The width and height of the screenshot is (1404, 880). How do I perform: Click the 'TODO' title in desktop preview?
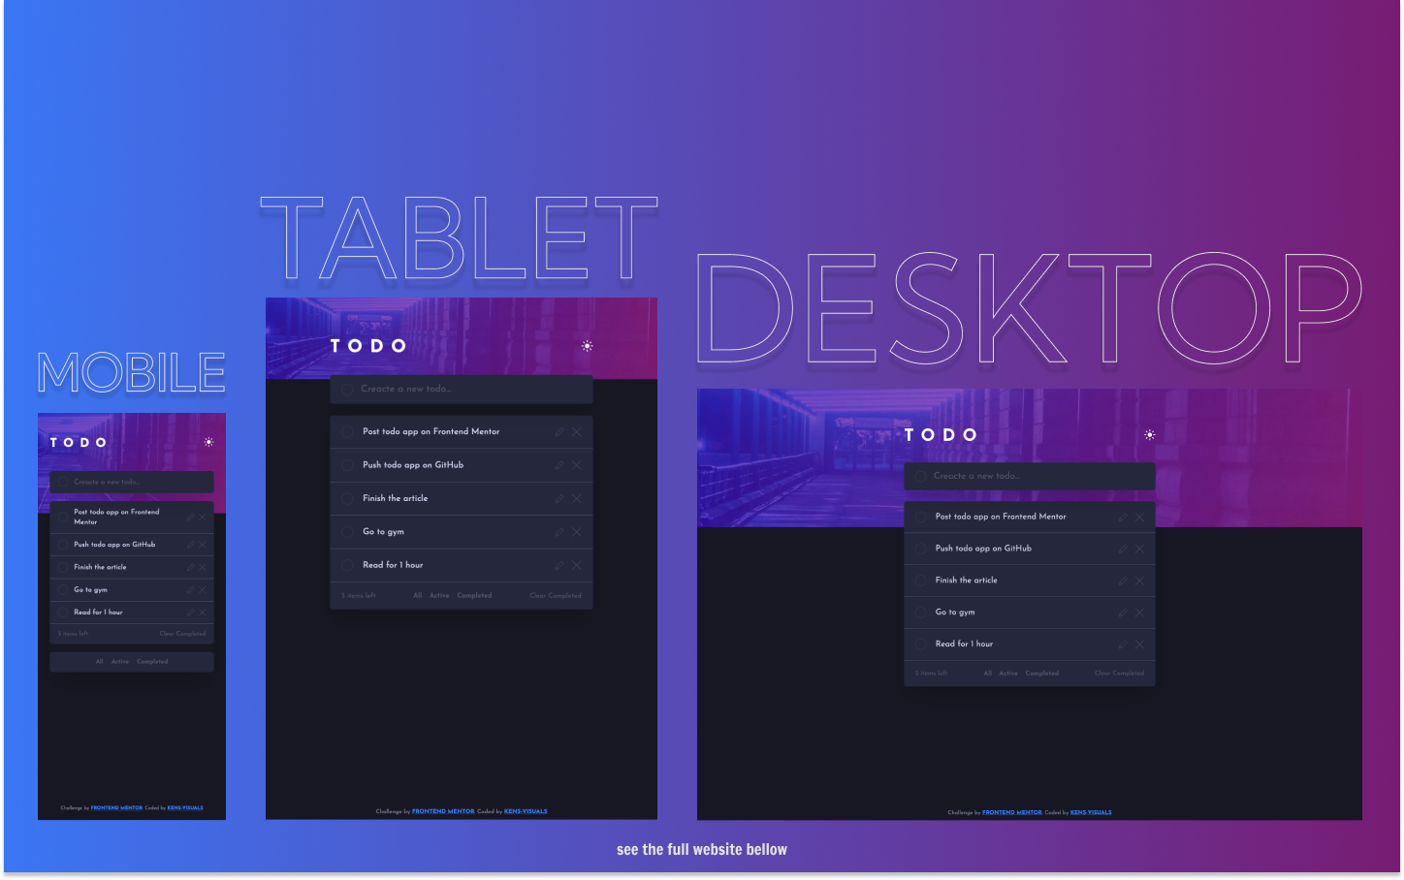click(941, 435)
